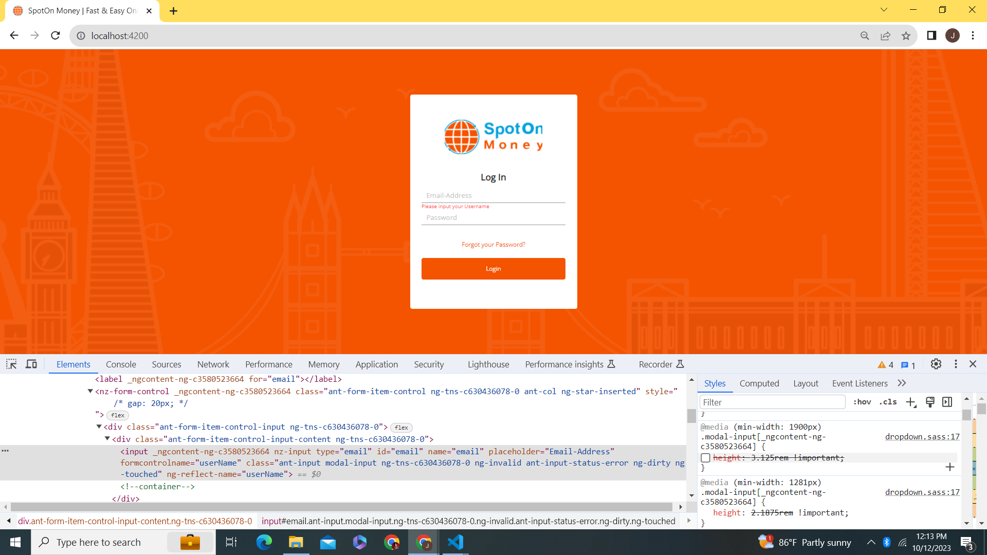This screenshot has width=987, height=555.
Task: Open the selected node's ellipsis menu
Action: (x=5, y=451)
